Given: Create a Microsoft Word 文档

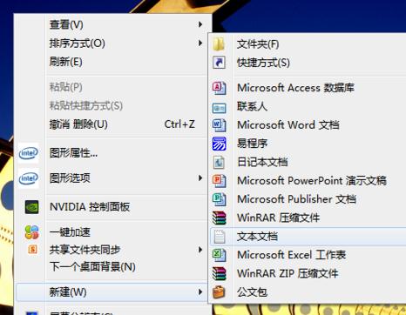Looking at the screenshot, I should click(308, 125).
